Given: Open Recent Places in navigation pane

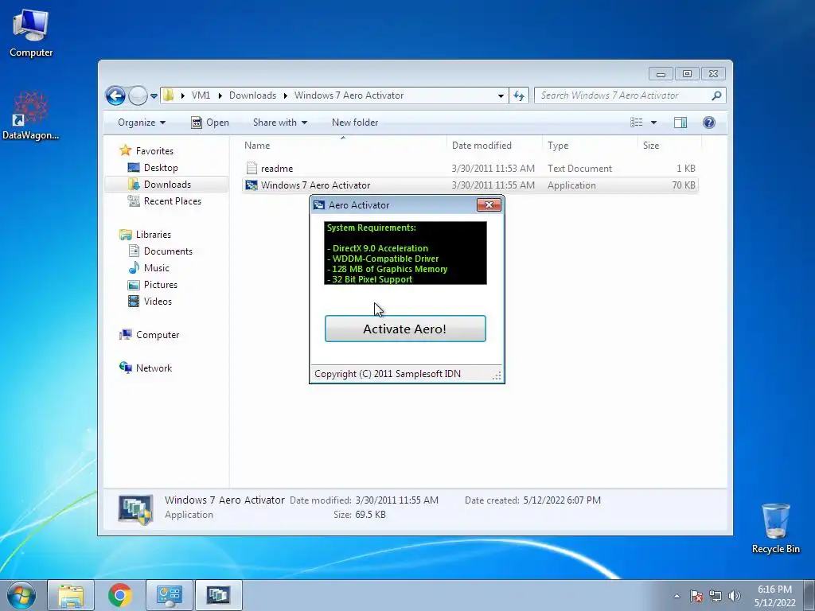Looking at the screenshot, I should coord(172,201).
